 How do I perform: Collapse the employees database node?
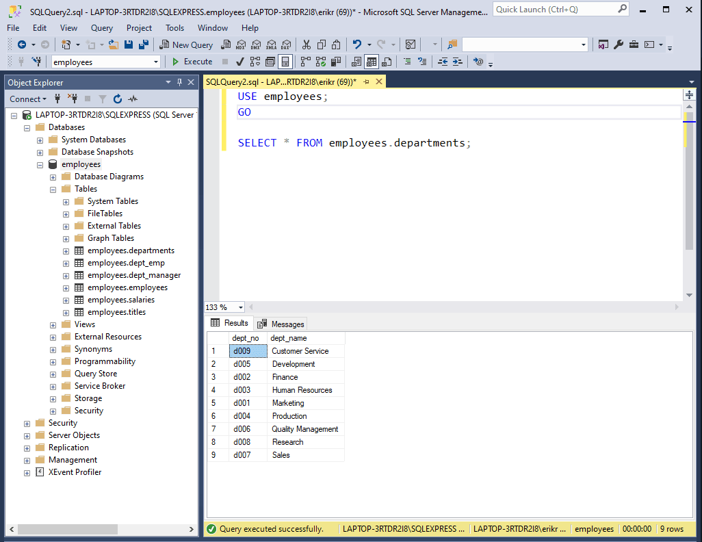pos(40,164)
